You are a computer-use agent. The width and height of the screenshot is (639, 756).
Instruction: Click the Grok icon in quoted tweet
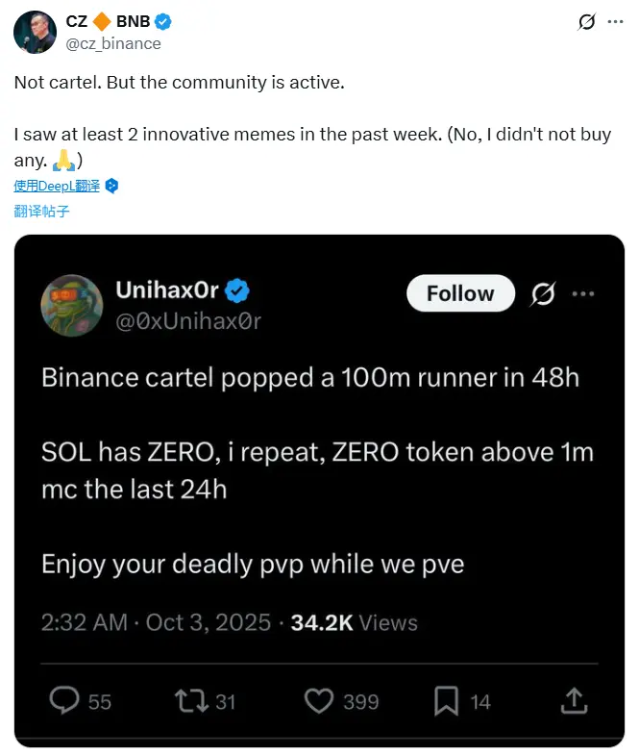[x=543, y=293]
